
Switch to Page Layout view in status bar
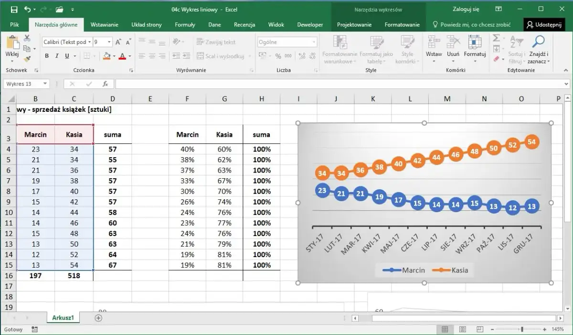click(462, 329)
